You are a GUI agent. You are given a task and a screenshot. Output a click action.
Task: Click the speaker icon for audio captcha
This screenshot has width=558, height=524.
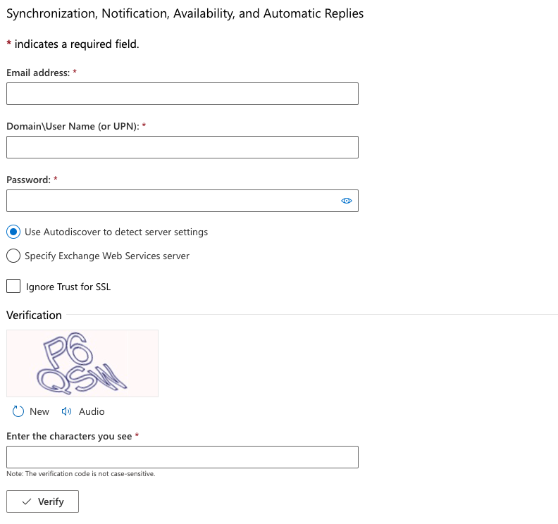[x=67, y=411]
